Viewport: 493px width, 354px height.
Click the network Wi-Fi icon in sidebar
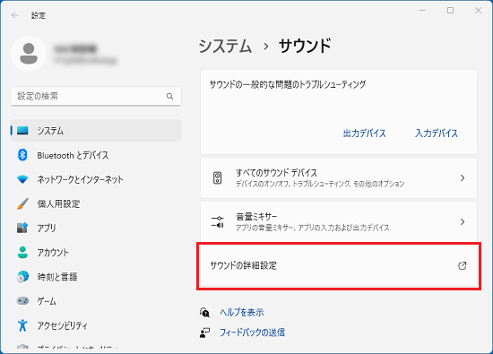pos(22,179)
